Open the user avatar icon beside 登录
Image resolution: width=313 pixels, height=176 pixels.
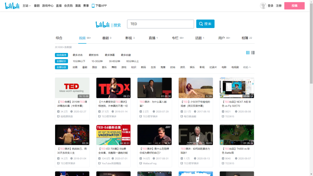(x=263, y=6)
